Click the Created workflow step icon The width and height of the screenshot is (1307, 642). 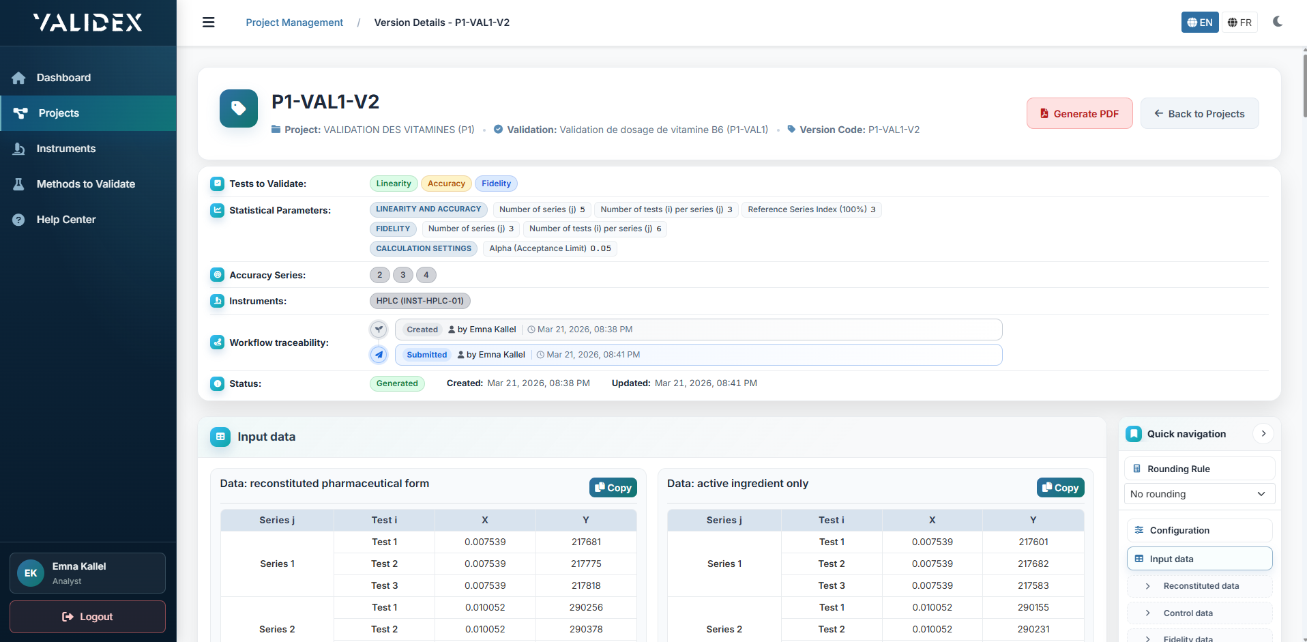pyautogui.click(x=379, y=330)
